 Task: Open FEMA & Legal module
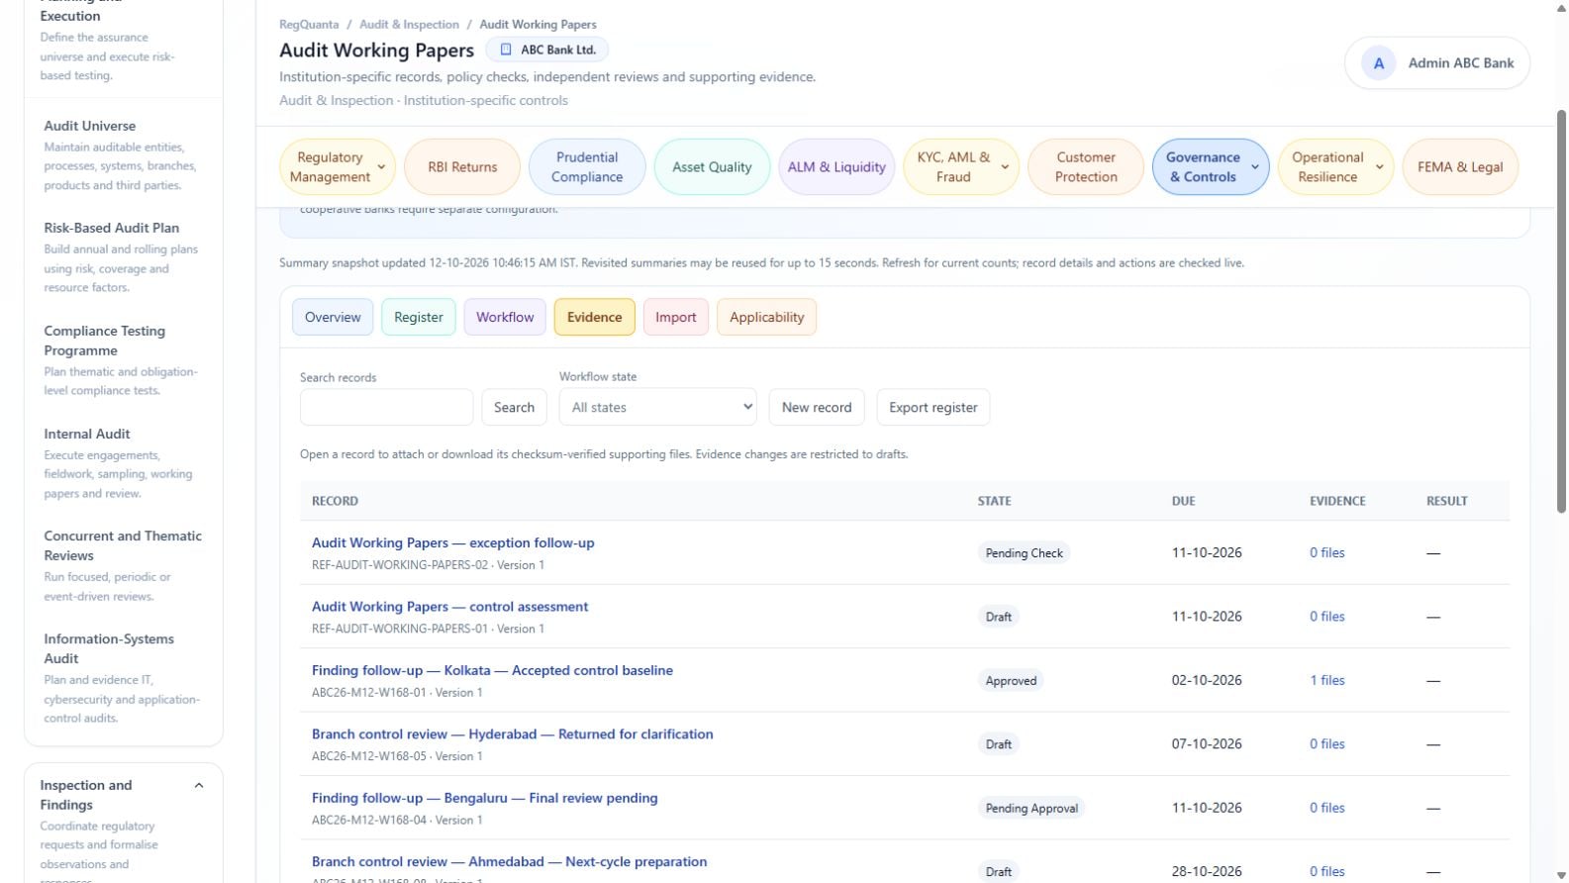(1460, 167)
